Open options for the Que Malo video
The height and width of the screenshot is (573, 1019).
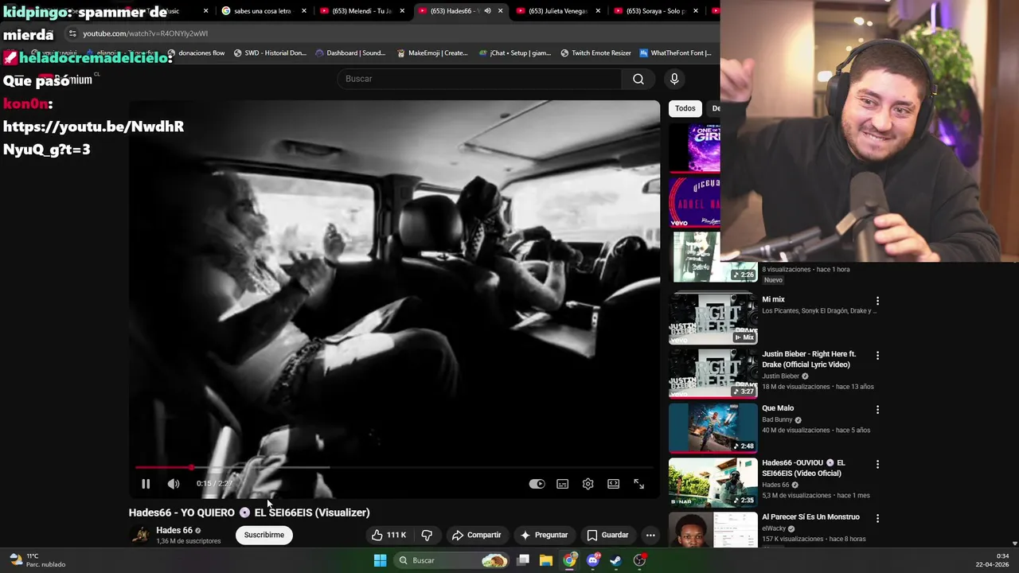(x=878, y=409)
